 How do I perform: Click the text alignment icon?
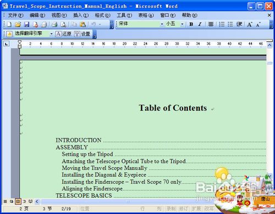coord(211,24)
